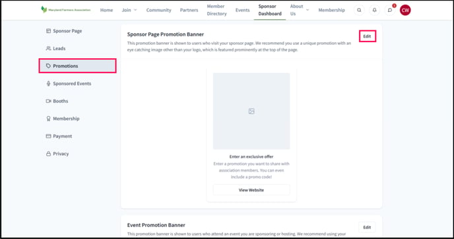Open the notifications bell

[x=374, y=10]
